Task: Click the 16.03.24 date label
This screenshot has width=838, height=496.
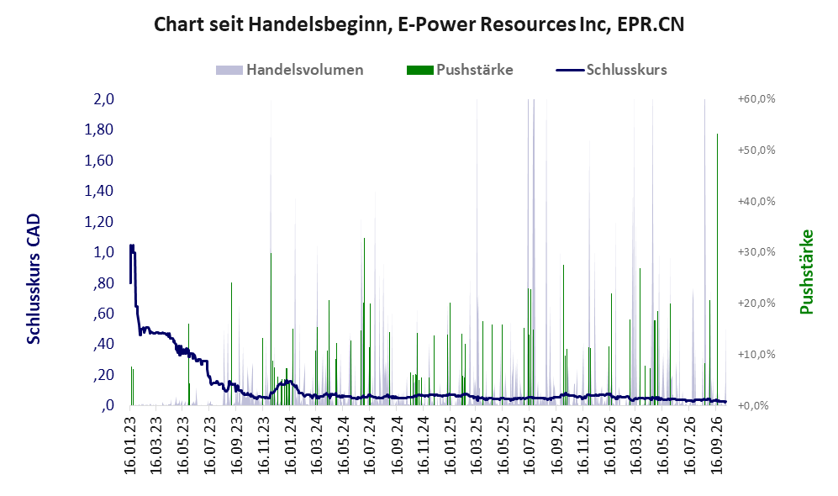Action: click(x=317, y=445)
